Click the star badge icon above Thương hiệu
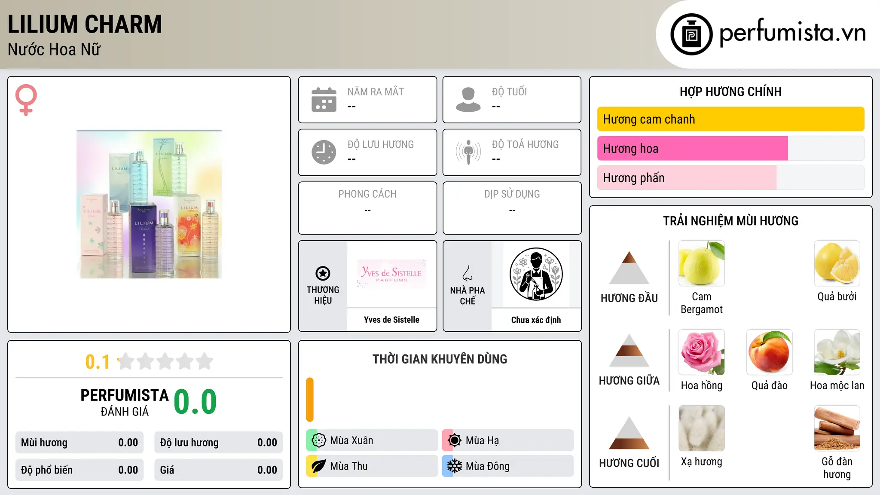Image resolution: width=880 pixels, height=495 pixels. [323, 273]
